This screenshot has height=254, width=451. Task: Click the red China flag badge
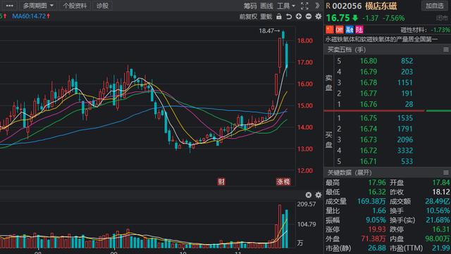point(330,30)
